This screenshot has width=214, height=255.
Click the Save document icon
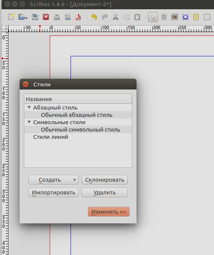pyautogui.click(x=35, y=17)
